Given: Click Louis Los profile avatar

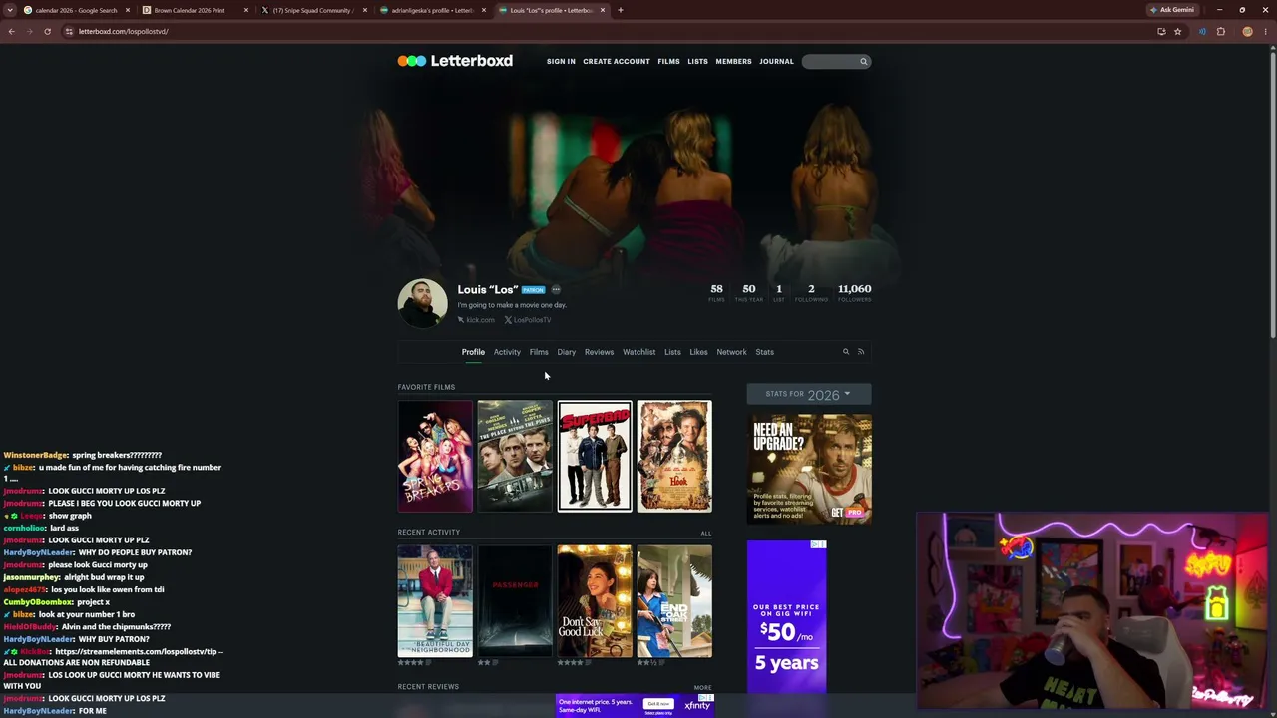Looking at the screenshot, I should click(x=423, y=303).
